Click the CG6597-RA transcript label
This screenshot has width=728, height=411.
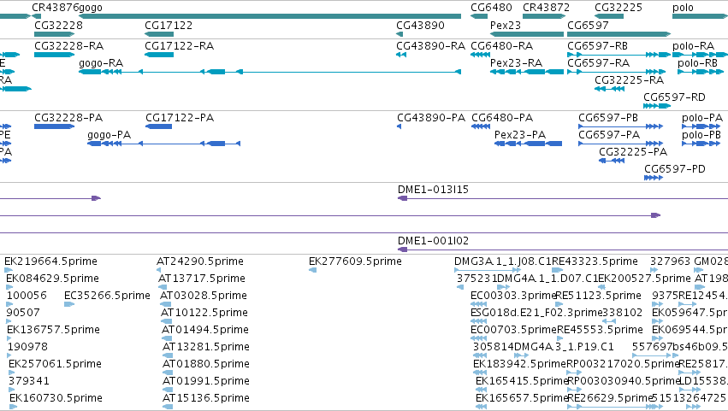(x=599, y=63)
